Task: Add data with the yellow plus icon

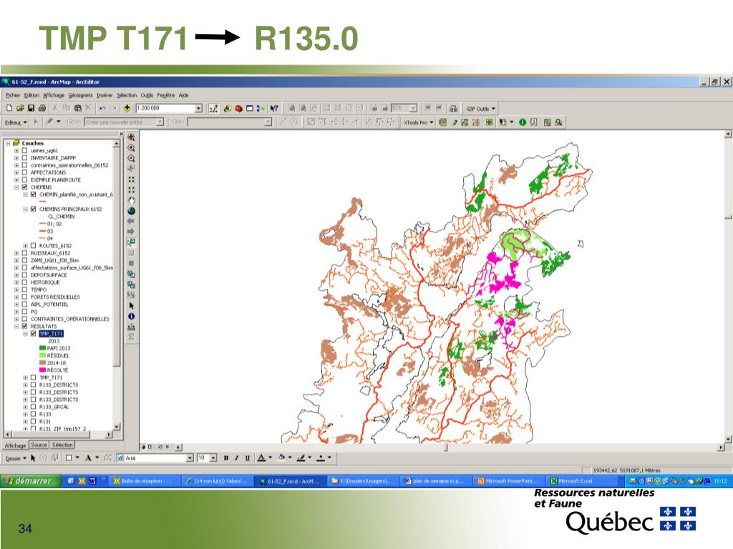Action: 127,109
